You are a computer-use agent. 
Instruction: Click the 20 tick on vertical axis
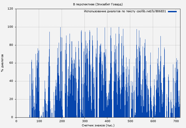click(11, 99)
